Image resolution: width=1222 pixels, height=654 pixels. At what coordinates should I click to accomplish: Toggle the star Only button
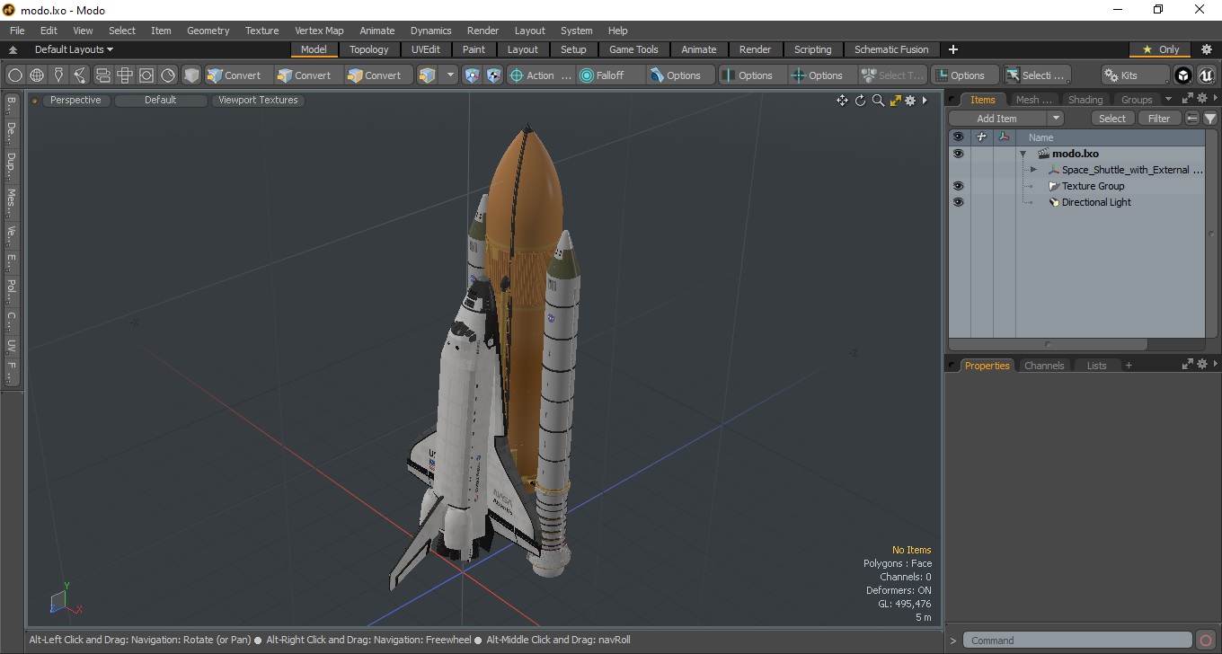[1161, 49]
